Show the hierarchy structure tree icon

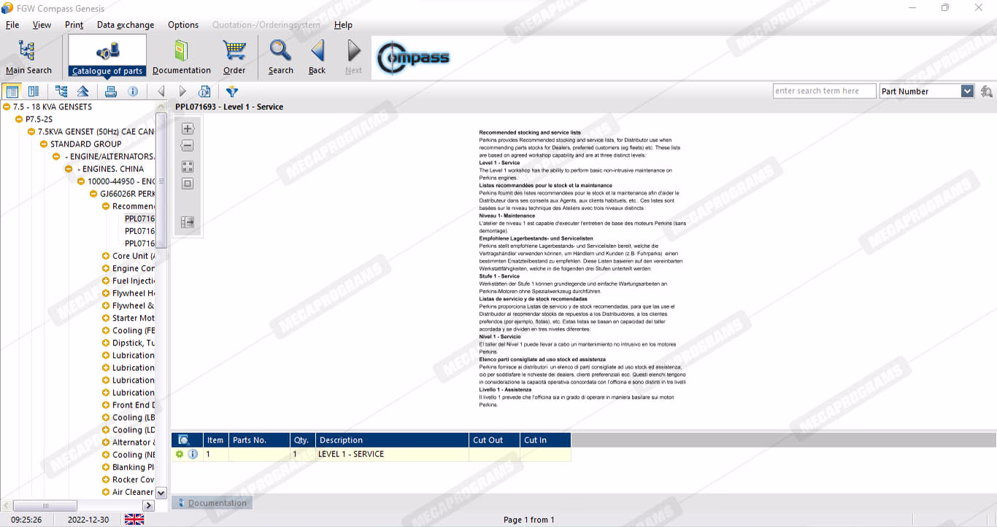pyautogui.click(x=61, y=91)
